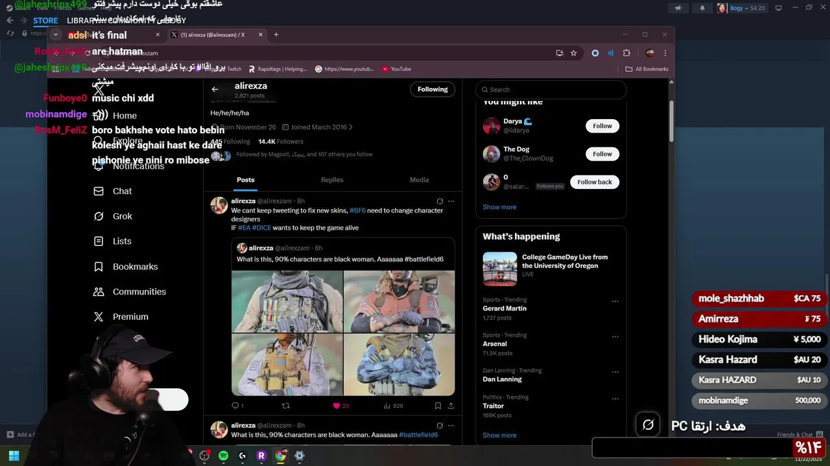
Task: Open the #battlefield6 hashtag in second tweet
Action: [418, 435]
